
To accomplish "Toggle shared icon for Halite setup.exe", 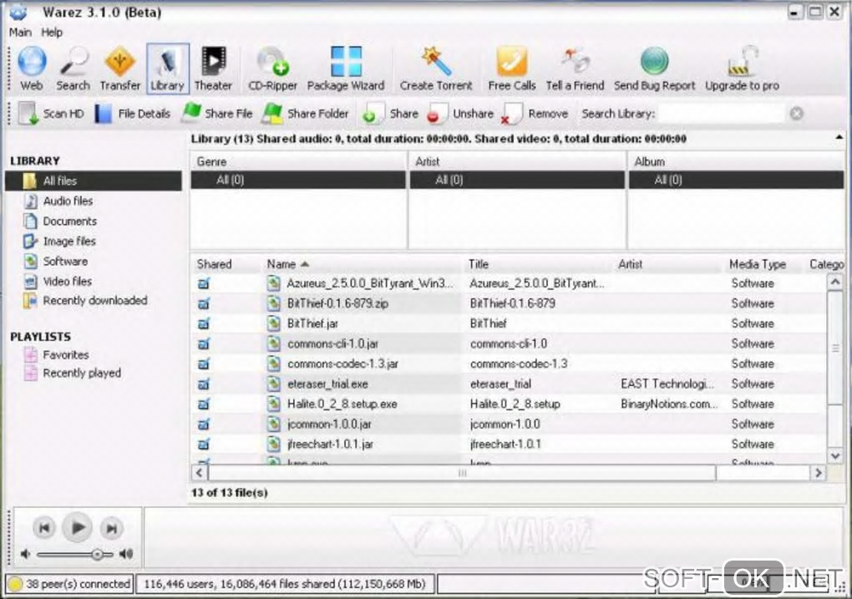I will point(204,404).
